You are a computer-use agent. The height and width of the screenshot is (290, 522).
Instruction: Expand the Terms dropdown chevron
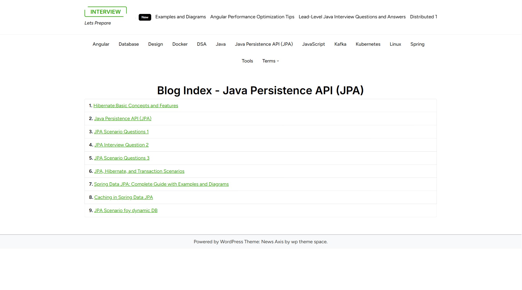coord(278,61)
